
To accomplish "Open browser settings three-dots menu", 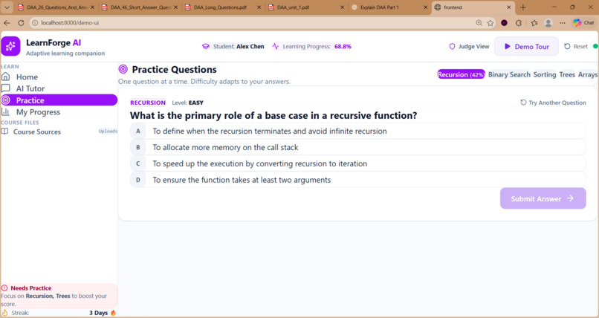I will pyautogui.click(x=563, y=23).
